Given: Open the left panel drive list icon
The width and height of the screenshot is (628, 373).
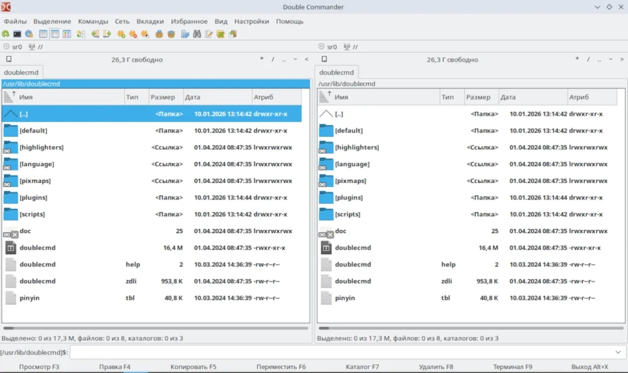Looking at the screenshot, I should coord(9,60).
